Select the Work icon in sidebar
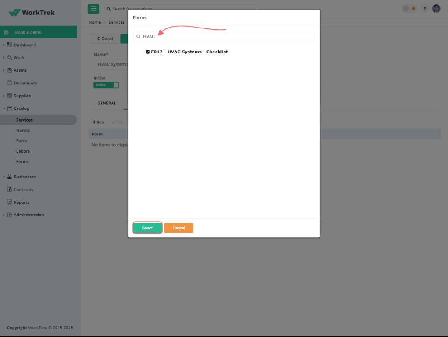The width and height of the screenshot is (448, 337). click(x=9, y=57)
